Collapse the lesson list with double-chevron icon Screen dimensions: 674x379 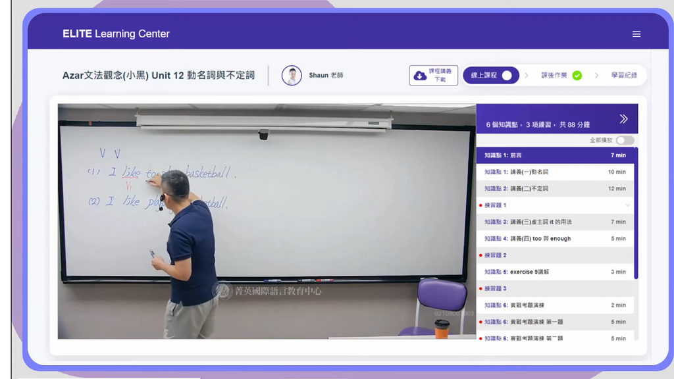[x=623, y=119]
